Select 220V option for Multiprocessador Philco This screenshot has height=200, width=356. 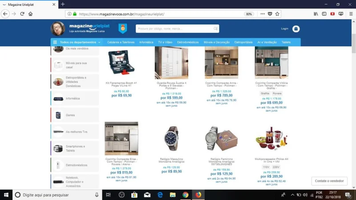[276, 167]
